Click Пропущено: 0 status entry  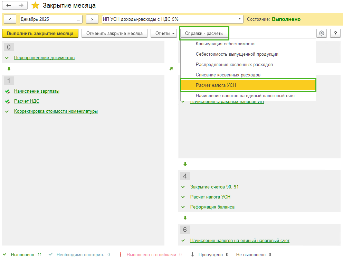coord(213,255)
